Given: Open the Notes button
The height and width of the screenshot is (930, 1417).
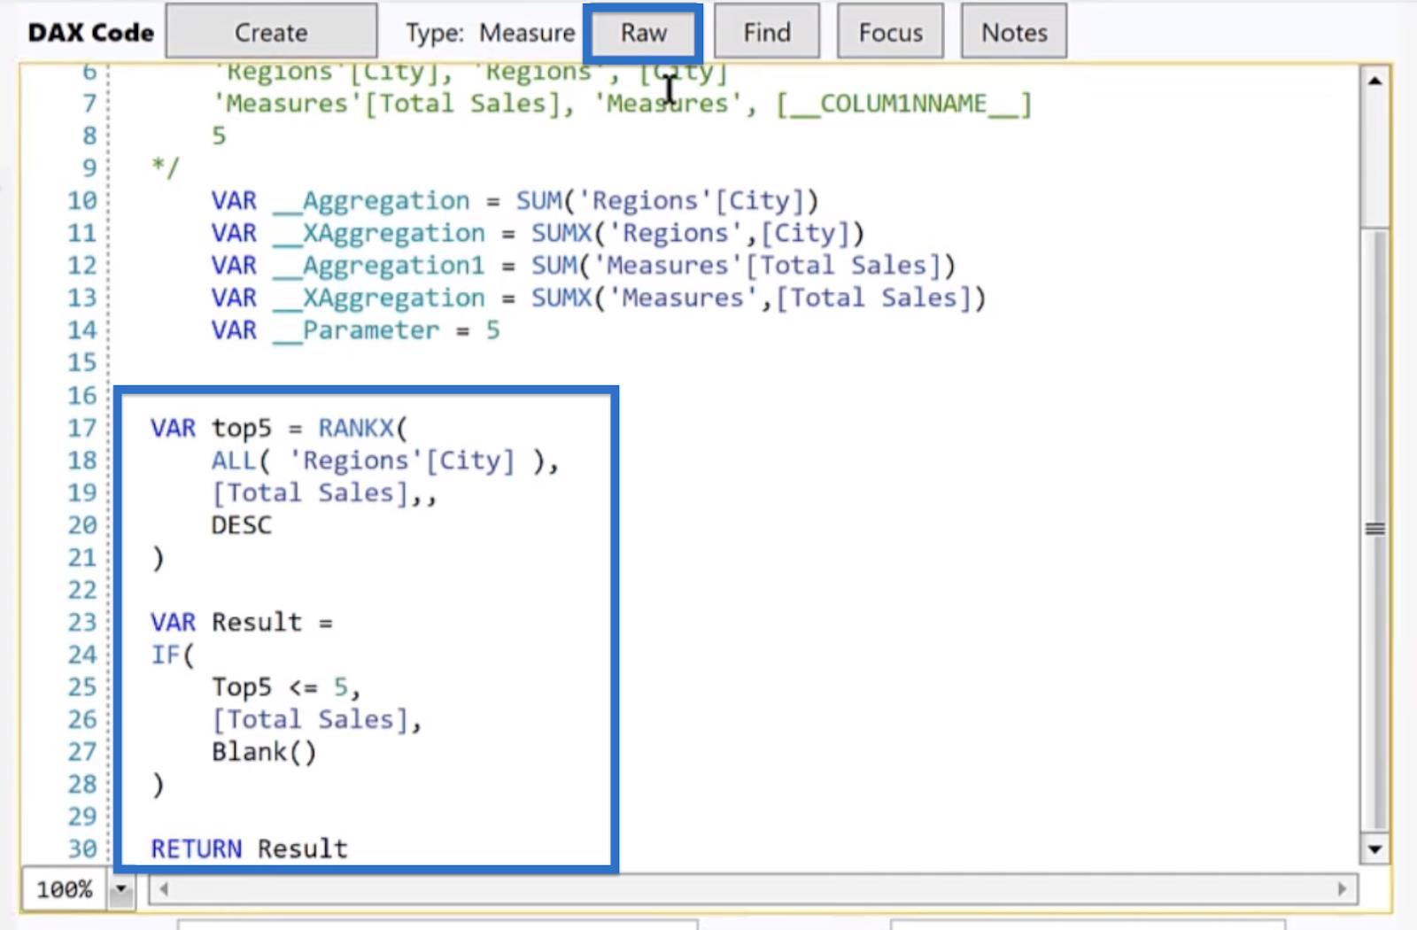Looking at the screenshot, I should pyautogui.click(x=1014, y=32).
